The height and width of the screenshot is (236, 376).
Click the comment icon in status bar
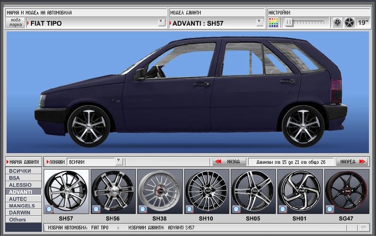click(x=362, y=228)
